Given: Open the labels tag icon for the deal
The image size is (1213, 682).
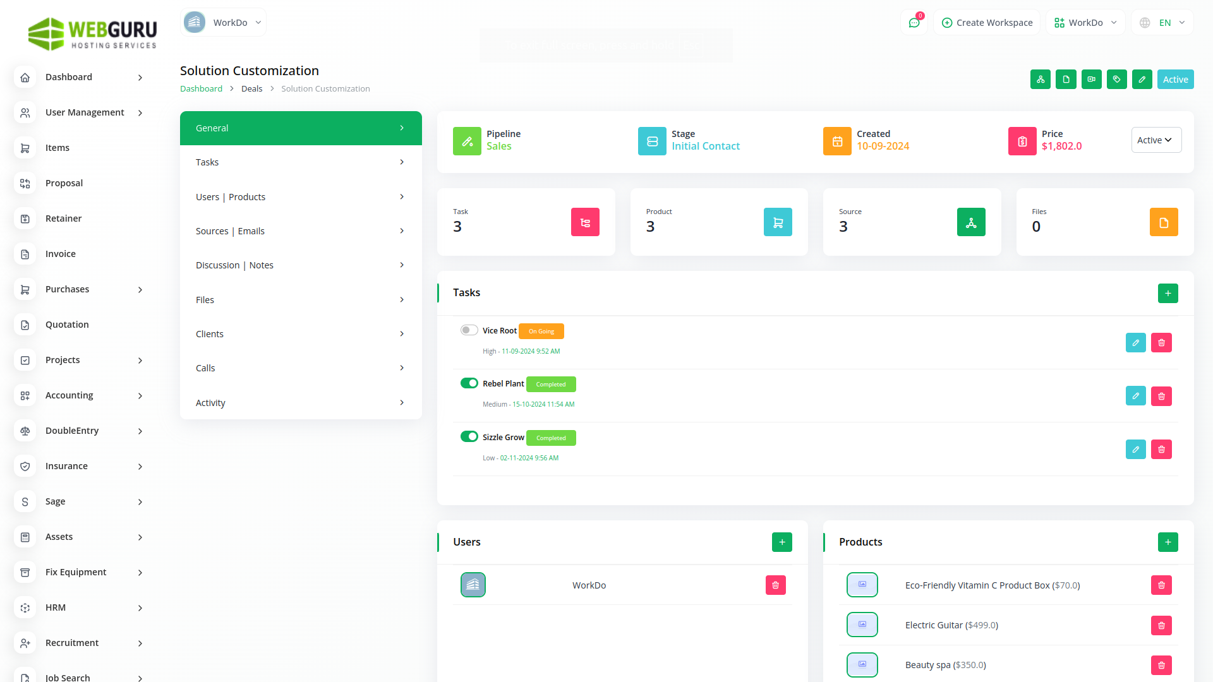Looking at the screenshot, I should coord(1116,79).
